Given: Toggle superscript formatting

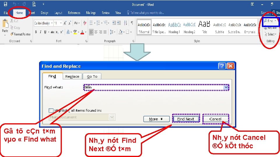Looking at the screenshot, I should [62, 32].
